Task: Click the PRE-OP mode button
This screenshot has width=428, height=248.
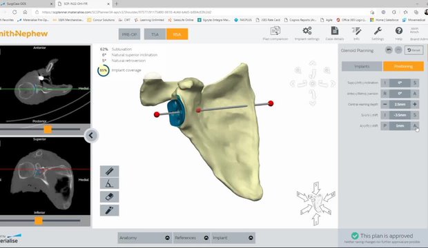Action: click(x=129, y=34)
